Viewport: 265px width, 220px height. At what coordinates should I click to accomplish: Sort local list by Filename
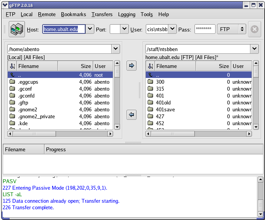(37, 66)
